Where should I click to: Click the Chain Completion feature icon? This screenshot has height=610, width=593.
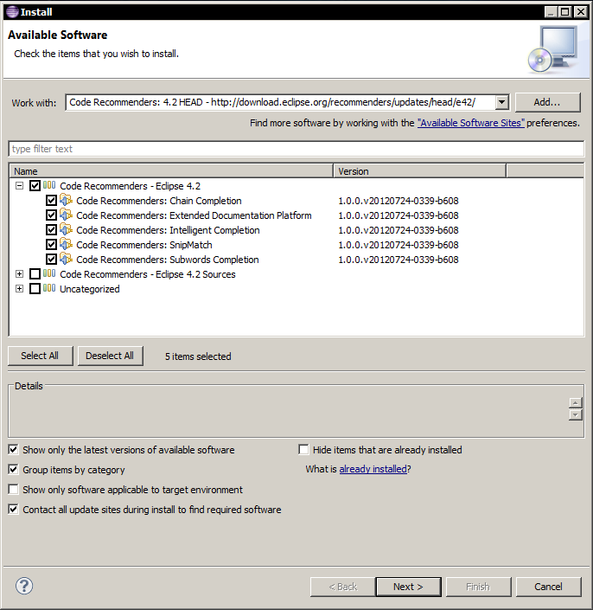click(66, 201)
